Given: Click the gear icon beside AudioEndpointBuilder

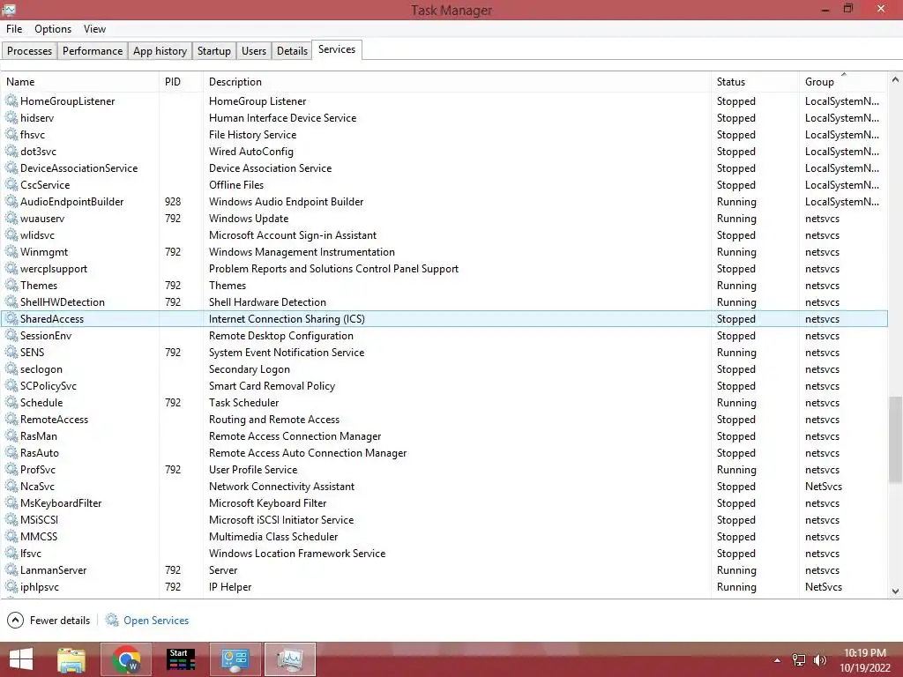Looking at the screenshot, I should point(11,202).
